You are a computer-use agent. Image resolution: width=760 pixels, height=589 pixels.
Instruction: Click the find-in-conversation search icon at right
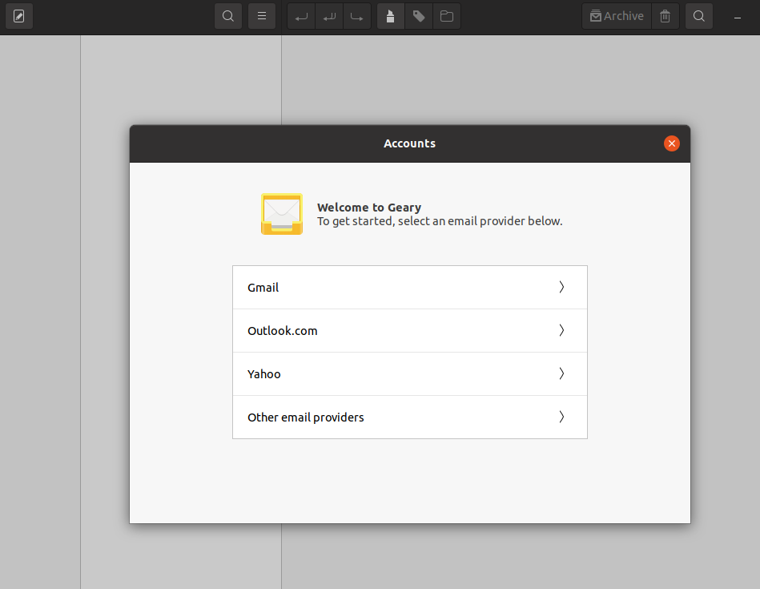point(699,16)
